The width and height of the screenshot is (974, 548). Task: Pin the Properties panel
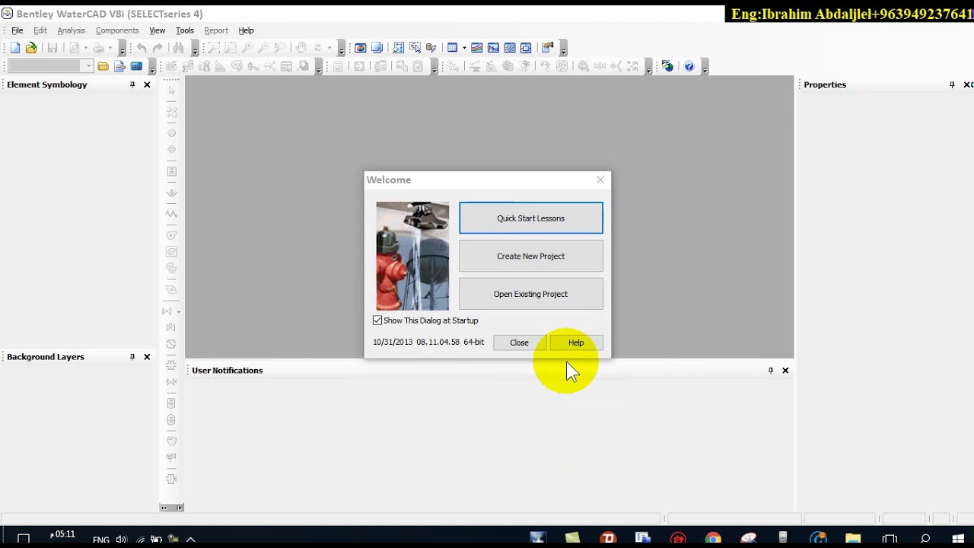coord(952,84)
